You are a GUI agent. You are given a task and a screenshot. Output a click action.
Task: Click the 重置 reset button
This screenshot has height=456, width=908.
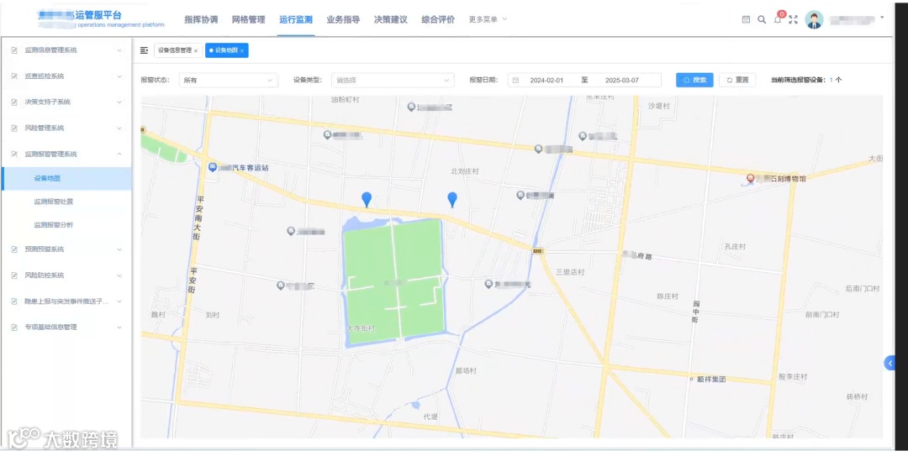point(737,80)
